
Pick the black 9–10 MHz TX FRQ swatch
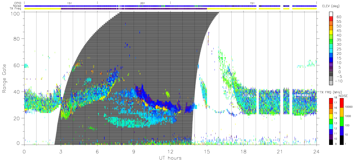(x=331, y=142)
